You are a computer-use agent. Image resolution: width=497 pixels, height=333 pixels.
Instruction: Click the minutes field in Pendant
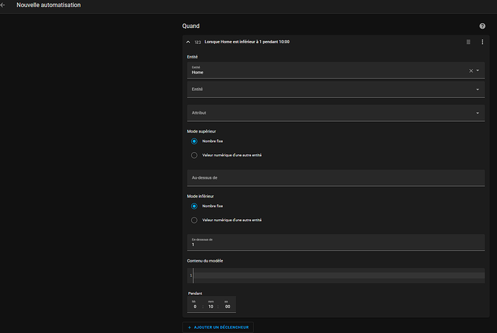tap(211, 307)
